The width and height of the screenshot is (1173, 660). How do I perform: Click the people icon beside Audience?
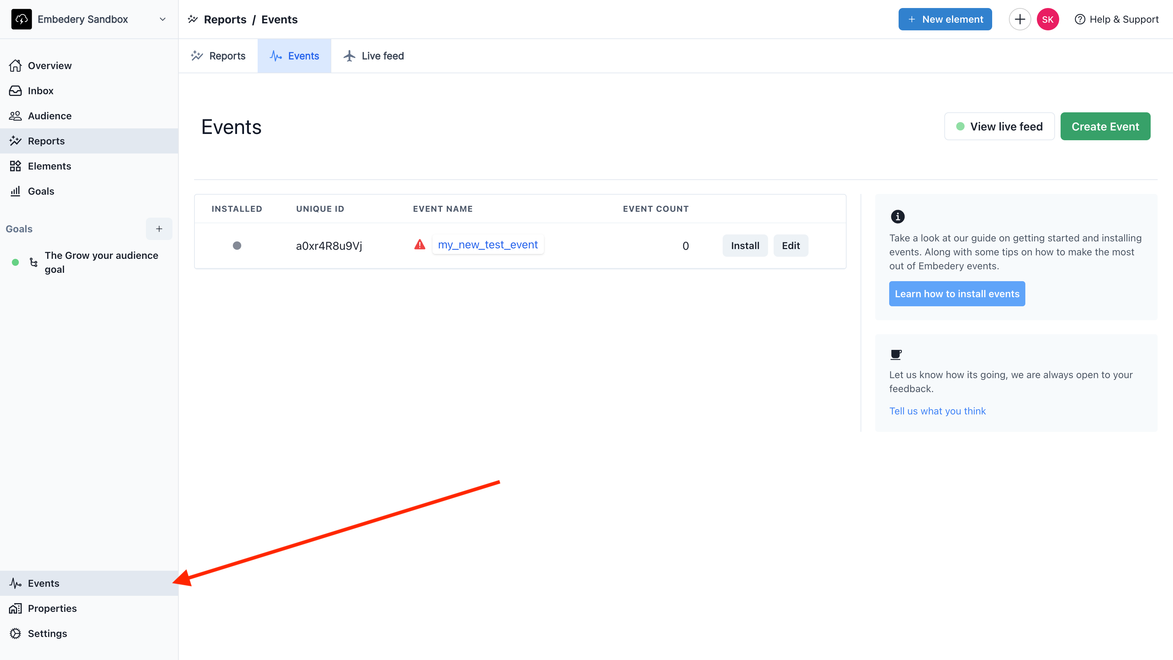click(15, 115)
